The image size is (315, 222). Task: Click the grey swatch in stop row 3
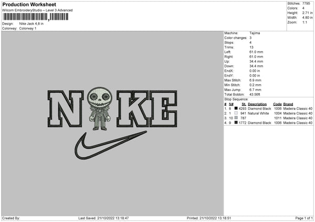point(236,118)
